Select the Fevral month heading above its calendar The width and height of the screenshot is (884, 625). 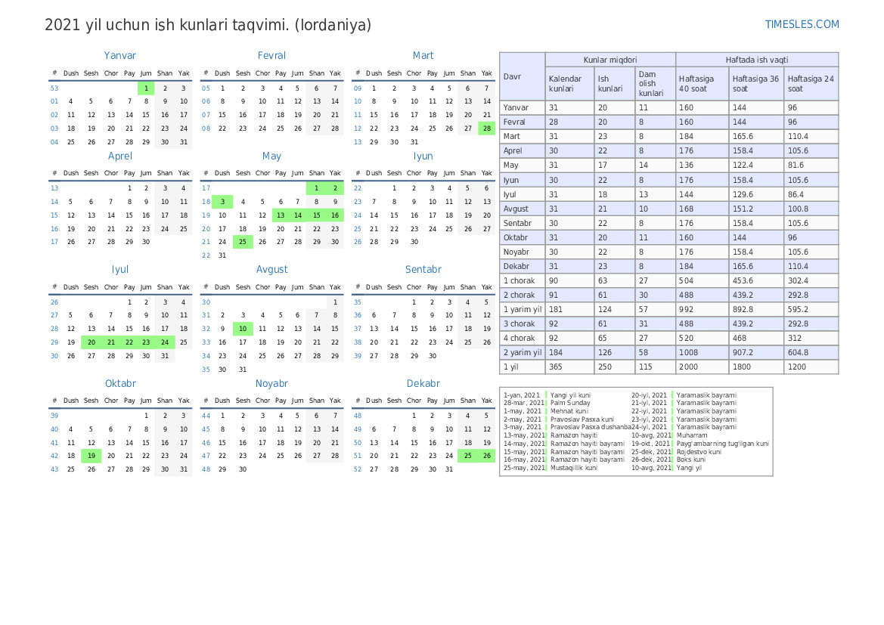tap(271, 55)
